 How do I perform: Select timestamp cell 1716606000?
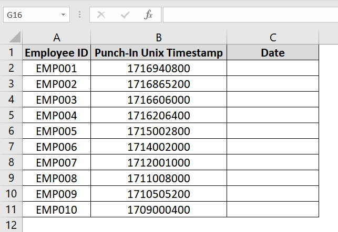click(x=159, y=100)
